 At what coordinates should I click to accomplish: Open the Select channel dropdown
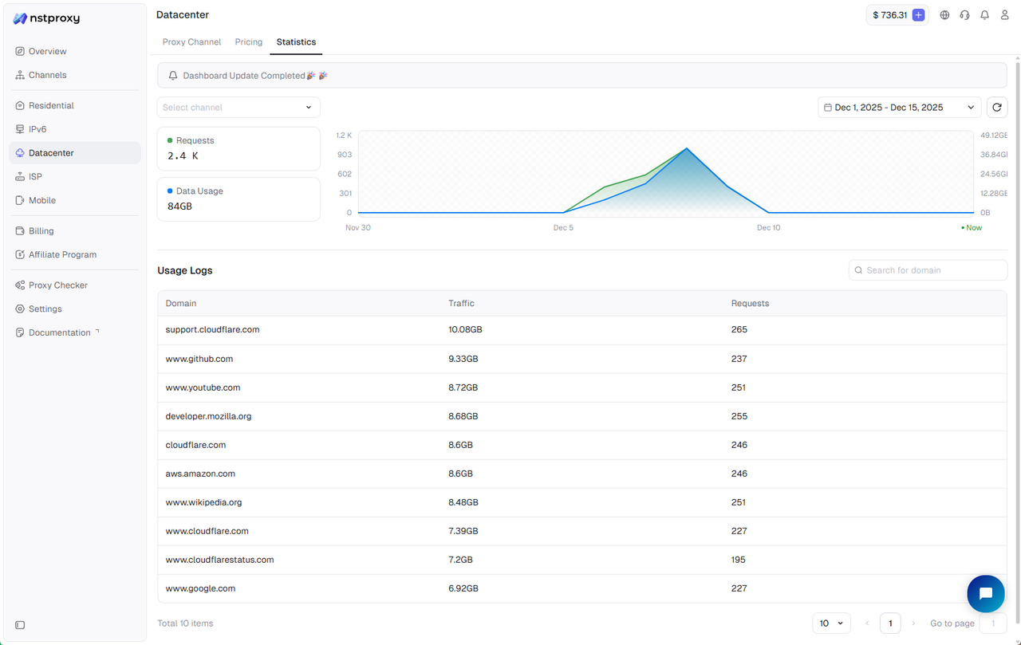[238, 107]
